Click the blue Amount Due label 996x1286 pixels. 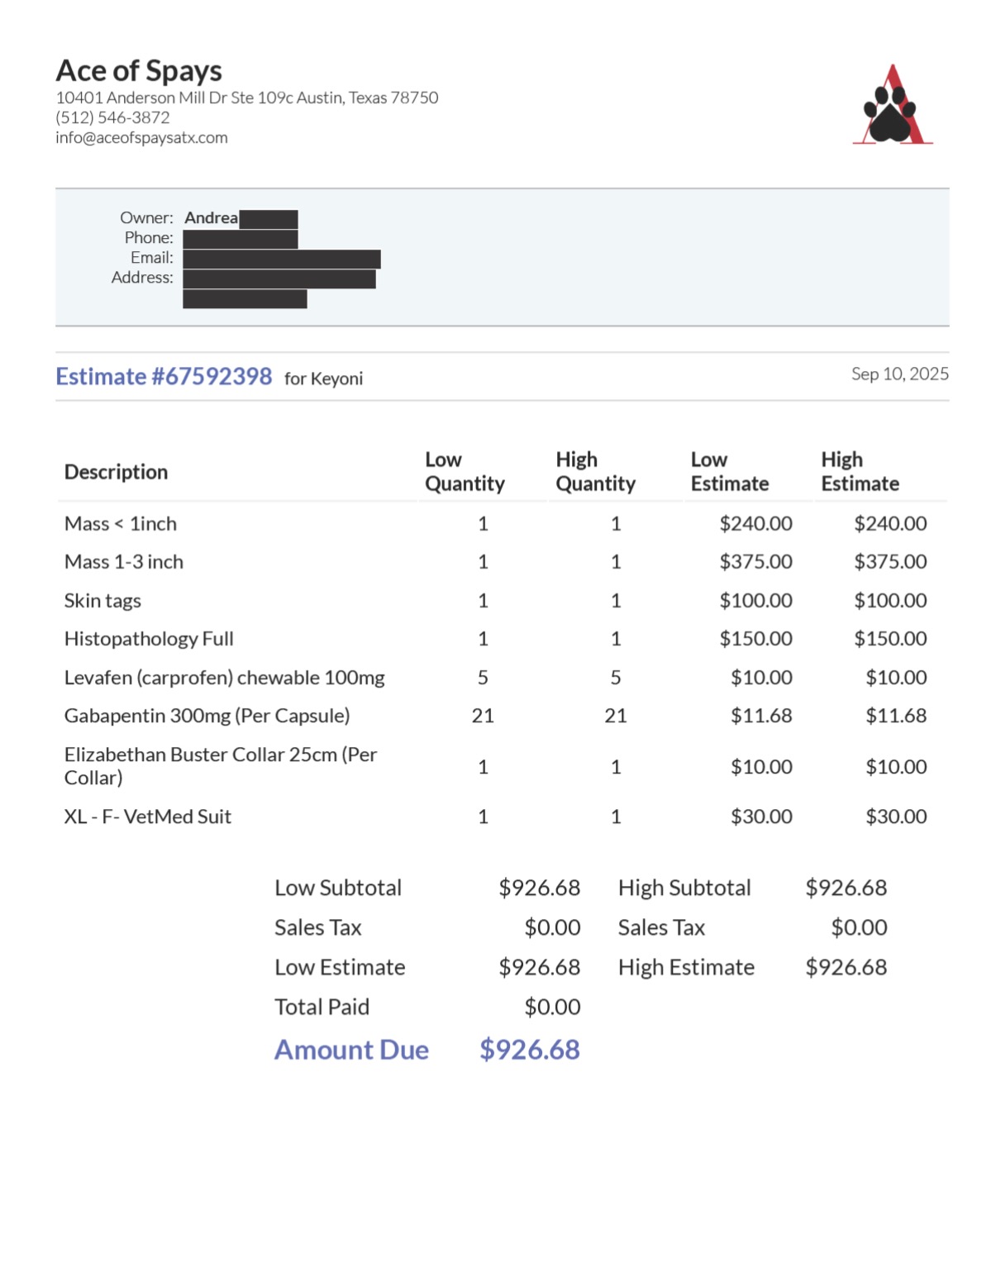pos(351,1050)
